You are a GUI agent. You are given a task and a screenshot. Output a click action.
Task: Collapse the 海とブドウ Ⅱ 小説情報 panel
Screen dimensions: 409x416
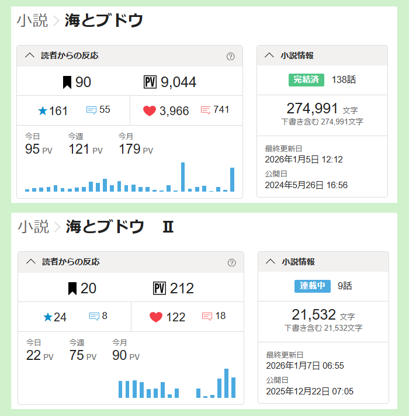pos(271,262)
